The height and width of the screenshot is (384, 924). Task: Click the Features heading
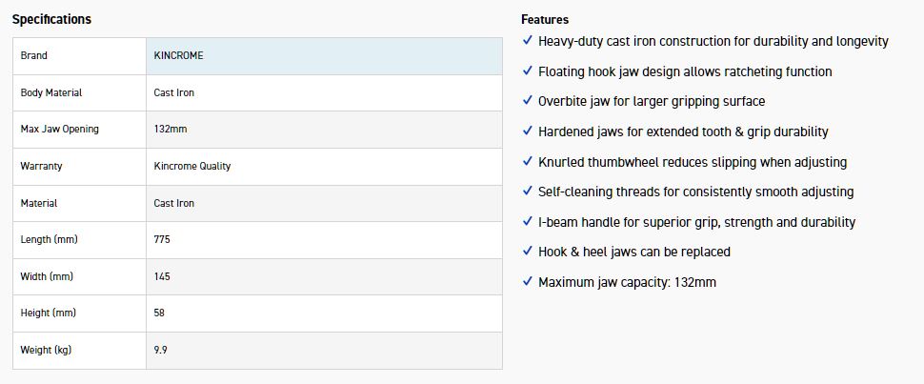coord(545,19)
